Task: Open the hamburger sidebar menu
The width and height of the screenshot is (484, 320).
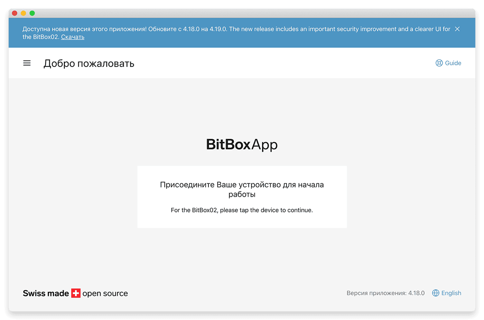Action: point(27,63)
